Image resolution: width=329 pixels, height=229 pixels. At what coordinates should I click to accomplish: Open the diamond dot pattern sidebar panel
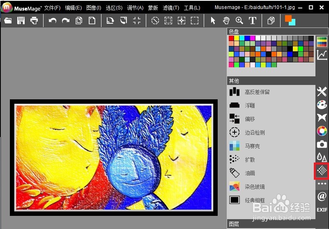[322, 171]
